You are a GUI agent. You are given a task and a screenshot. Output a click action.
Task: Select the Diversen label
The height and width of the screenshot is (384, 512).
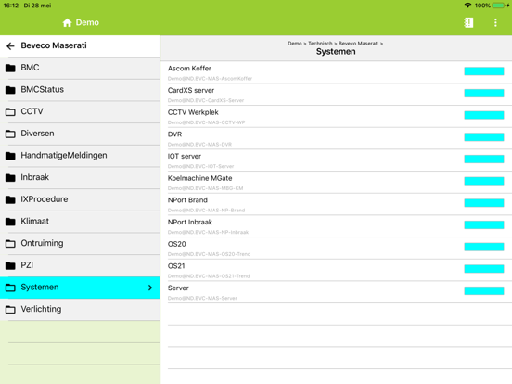37,134
